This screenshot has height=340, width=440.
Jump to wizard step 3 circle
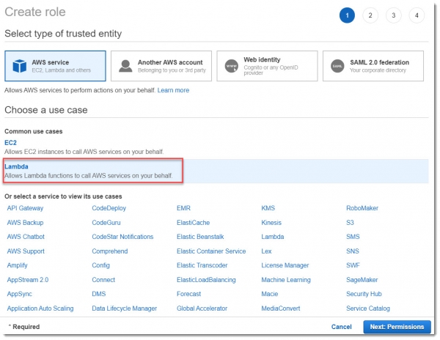[394, 15]
